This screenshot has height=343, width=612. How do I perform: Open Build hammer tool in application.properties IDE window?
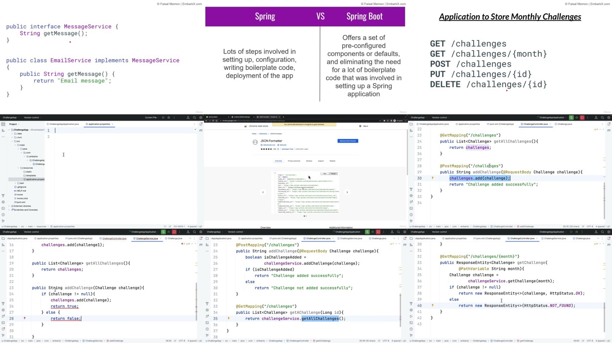(x=3, y=196)
